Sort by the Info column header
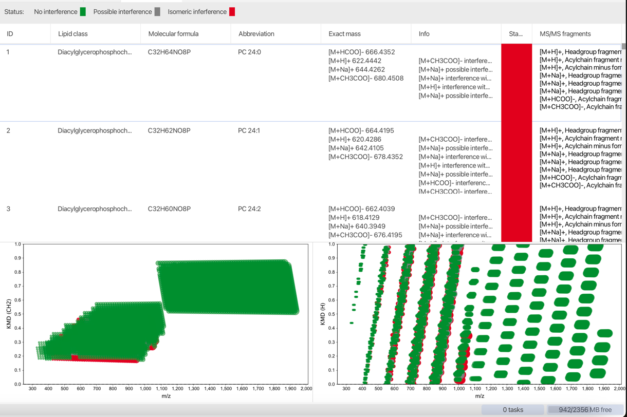The image size is (627, 417). pos(456,34)
